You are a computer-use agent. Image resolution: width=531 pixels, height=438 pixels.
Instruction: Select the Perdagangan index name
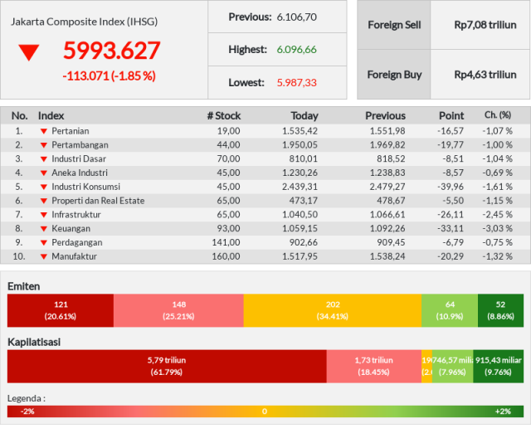(77, 242)
